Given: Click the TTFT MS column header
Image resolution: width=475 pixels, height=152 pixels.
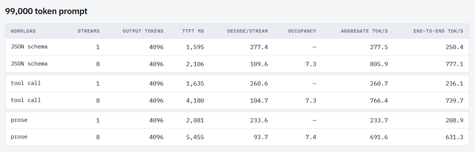Looking at the screenshot, I should [x=193, y=31].
